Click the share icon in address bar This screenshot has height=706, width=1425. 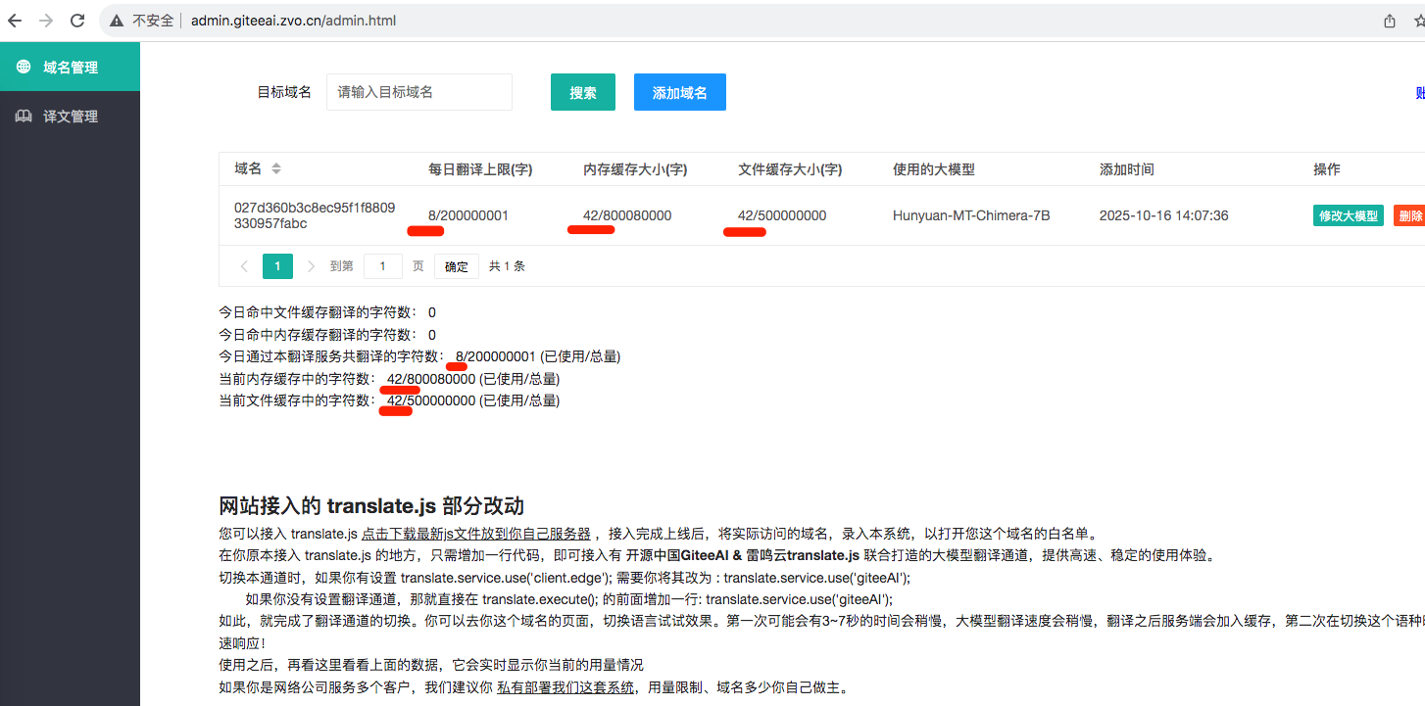pyautogui.click(x=1390, y=21)
